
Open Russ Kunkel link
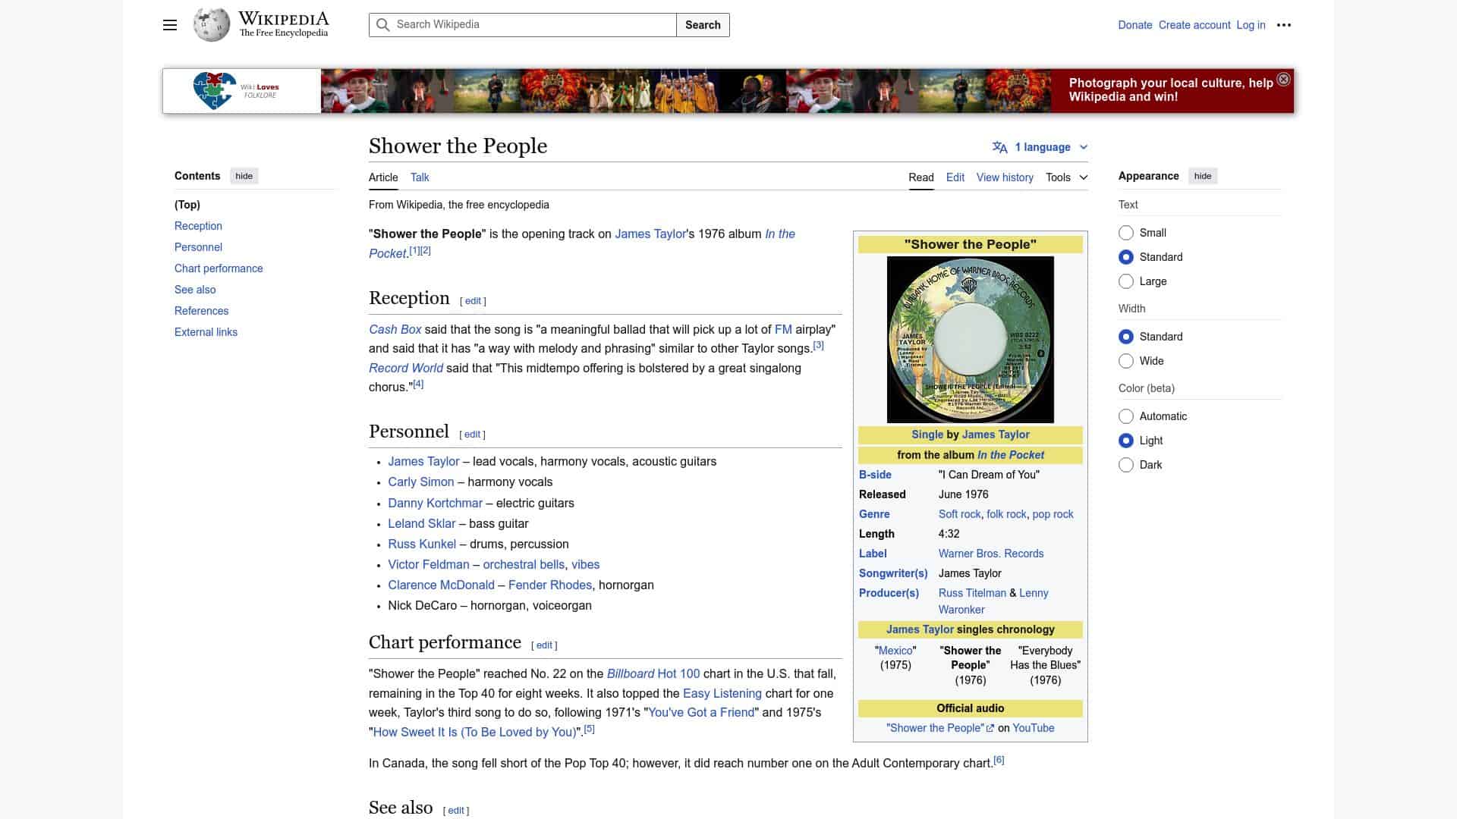pos(422,544)
